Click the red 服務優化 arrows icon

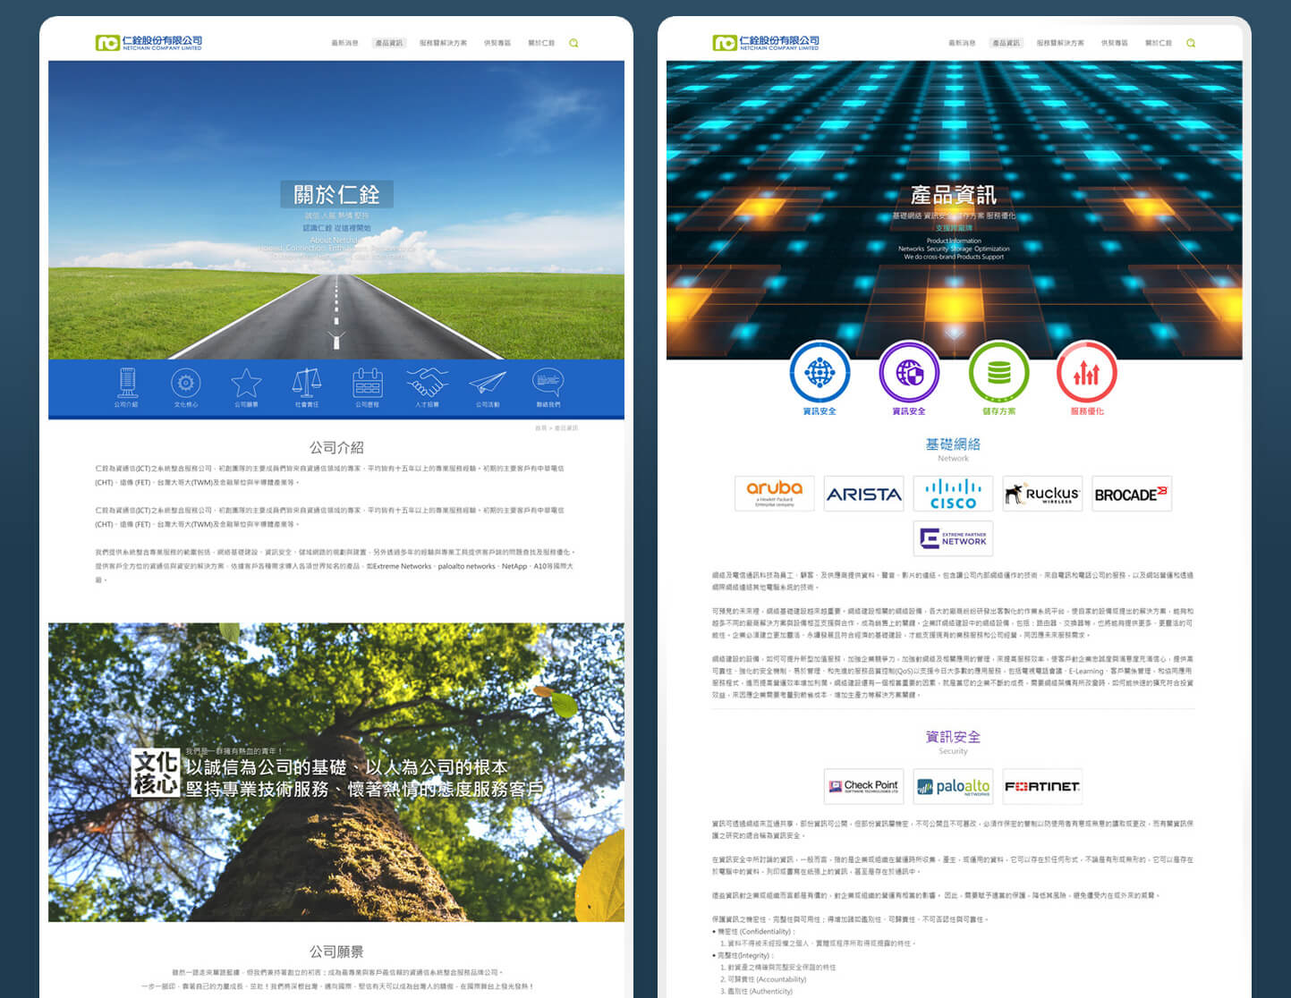[x=1086, y=372]
